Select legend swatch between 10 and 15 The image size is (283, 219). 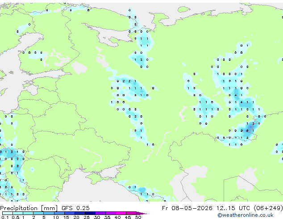59,213
